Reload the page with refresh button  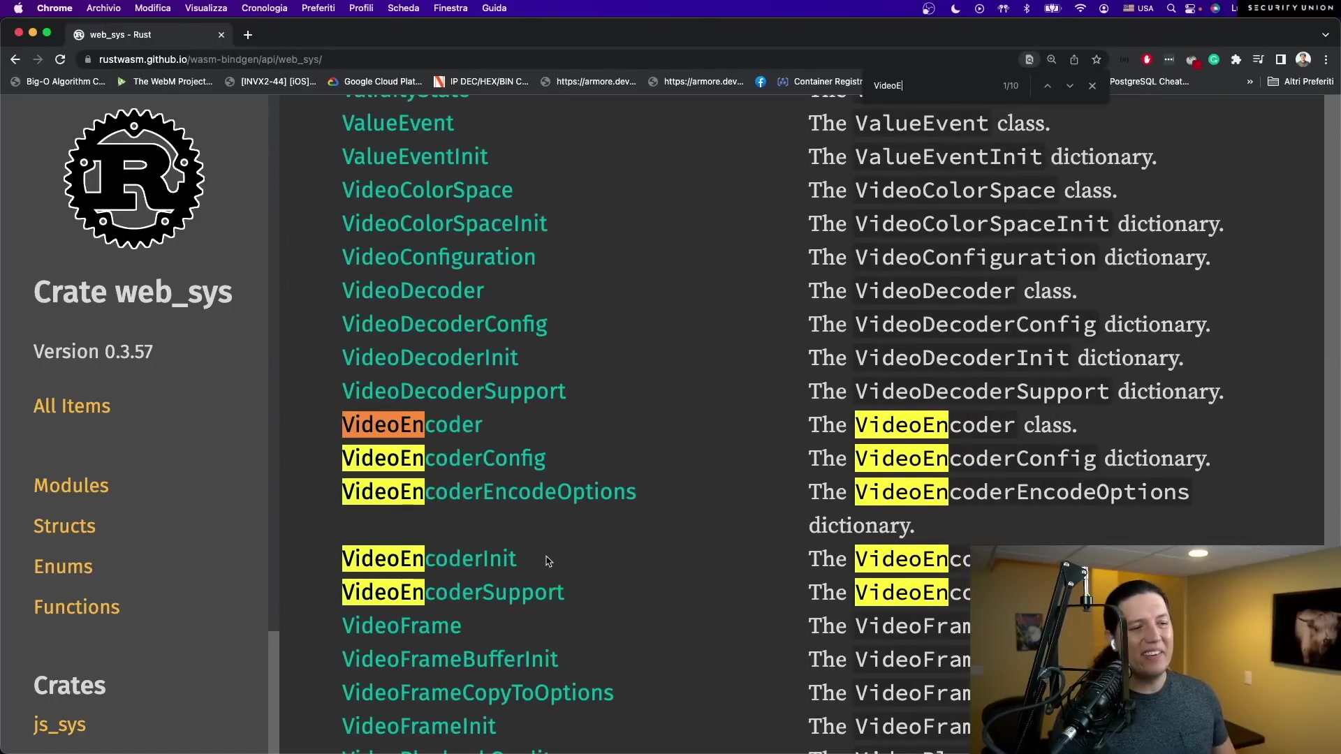pyautogui.click(x=60, y=59)
